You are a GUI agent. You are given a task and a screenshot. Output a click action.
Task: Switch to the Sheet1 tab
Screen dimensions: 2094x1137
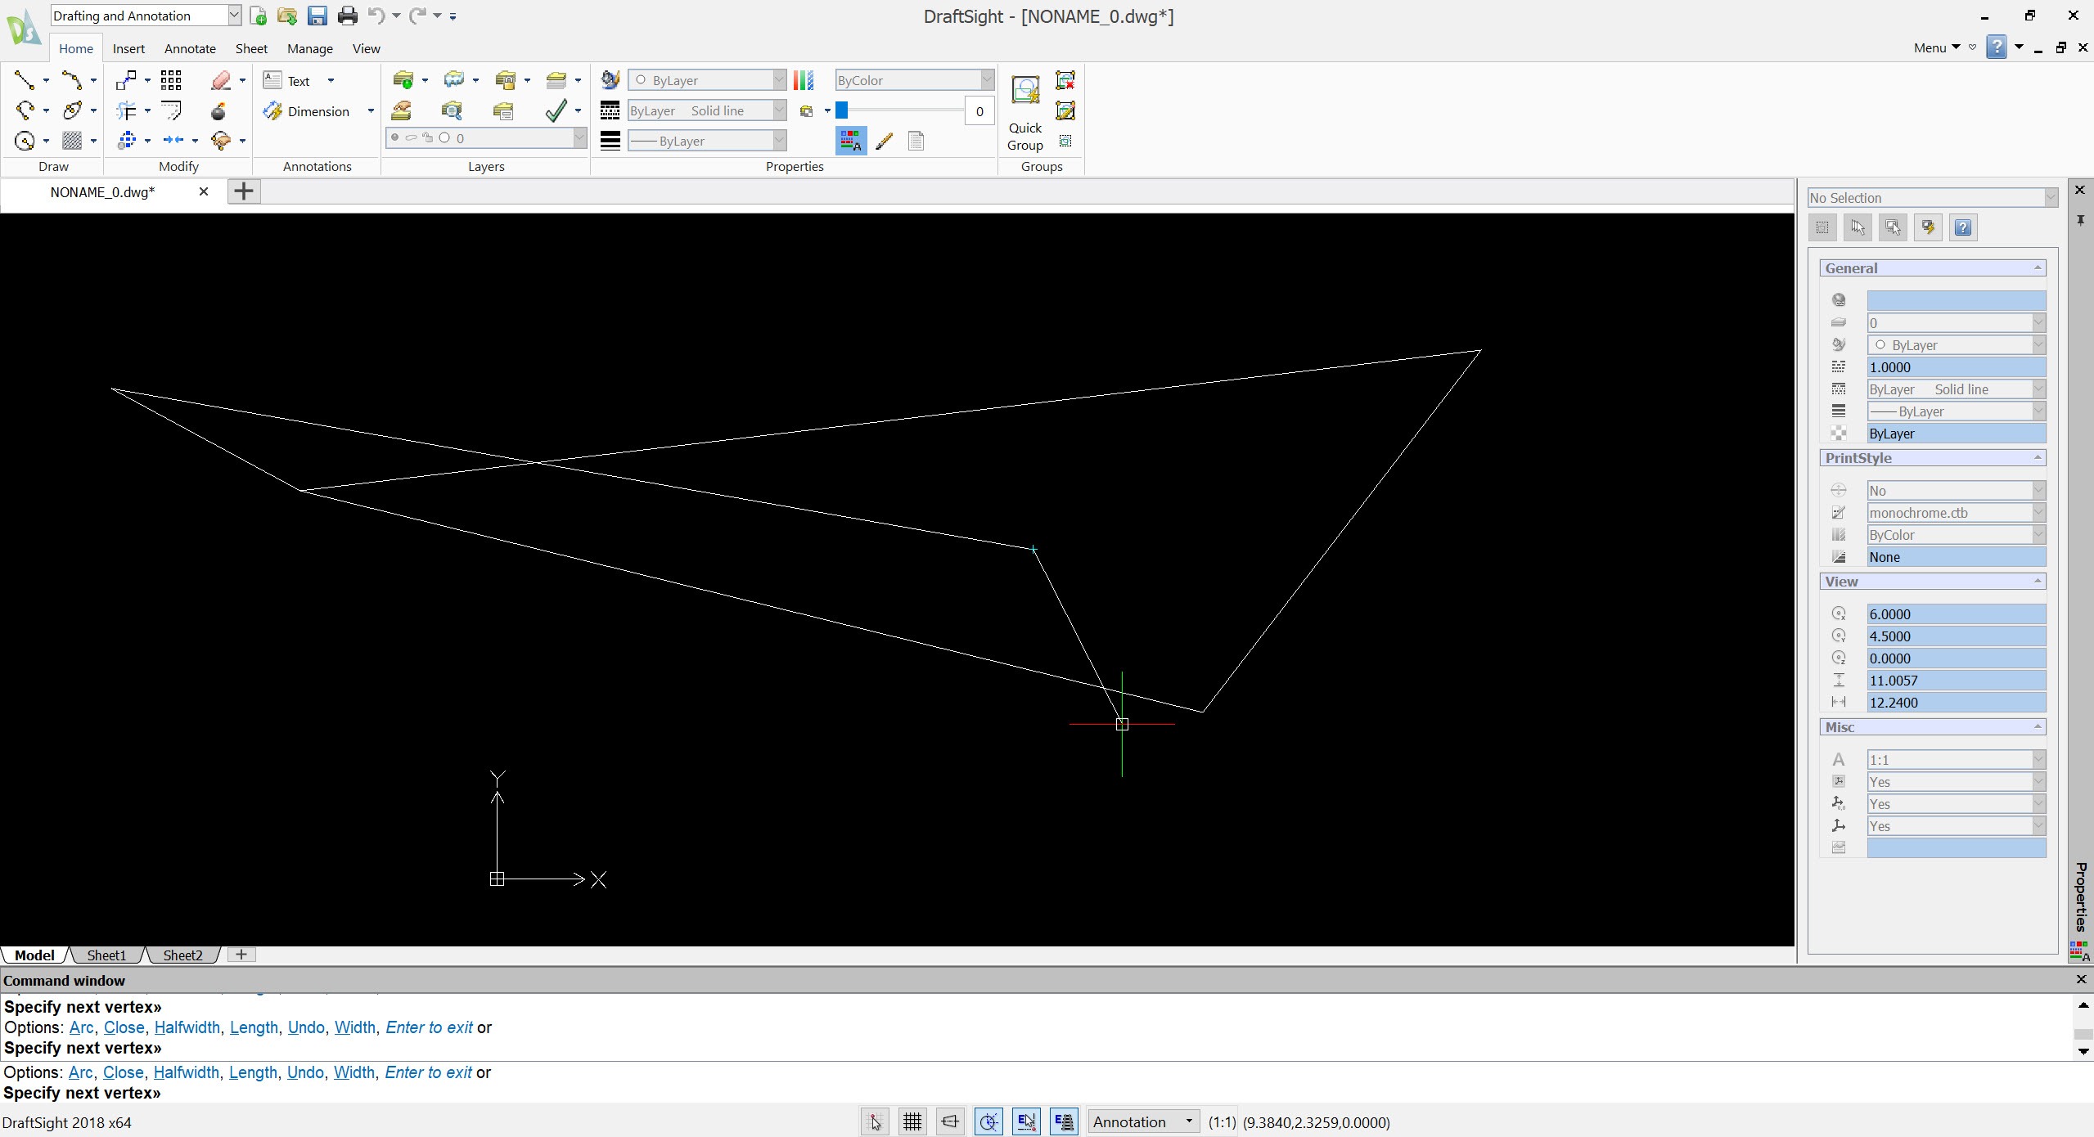click(106, 955)
